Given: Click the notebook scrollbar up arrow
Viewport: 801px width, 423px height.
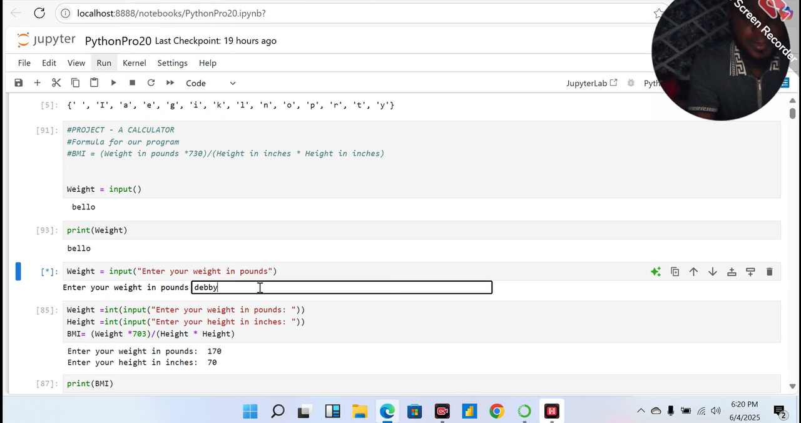Looking at the screenshot, I should pyautogui.click(x=792, y=101).
